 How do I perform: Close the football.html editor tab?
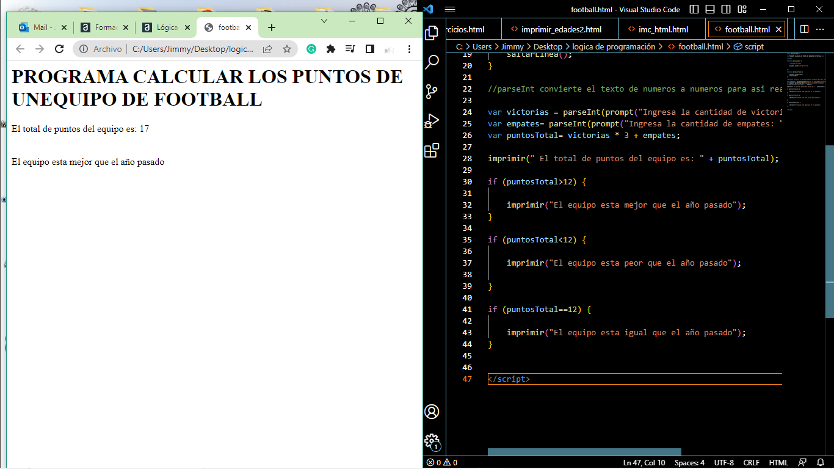778,29
